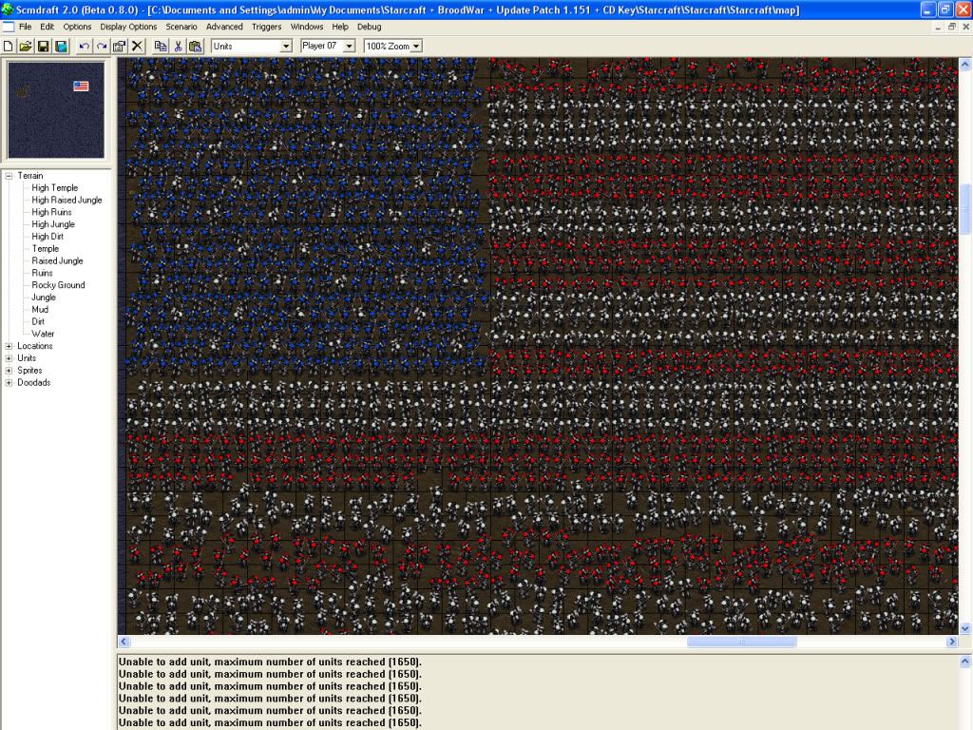Collapse the Terrain tree node

pos(9,176)
